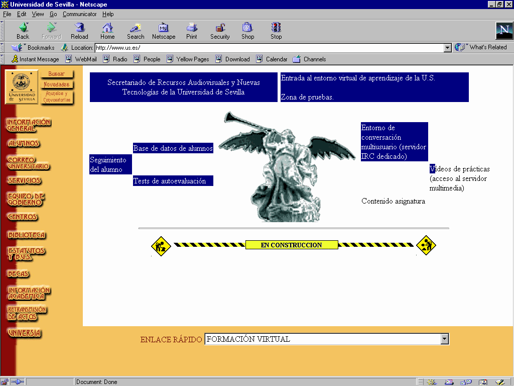Click the What's Related button
The image size is (514, 386).
coord(481,47)
